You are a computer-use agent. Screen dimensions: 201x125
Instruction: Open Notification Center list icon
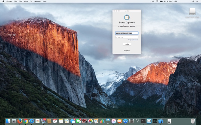197,1
